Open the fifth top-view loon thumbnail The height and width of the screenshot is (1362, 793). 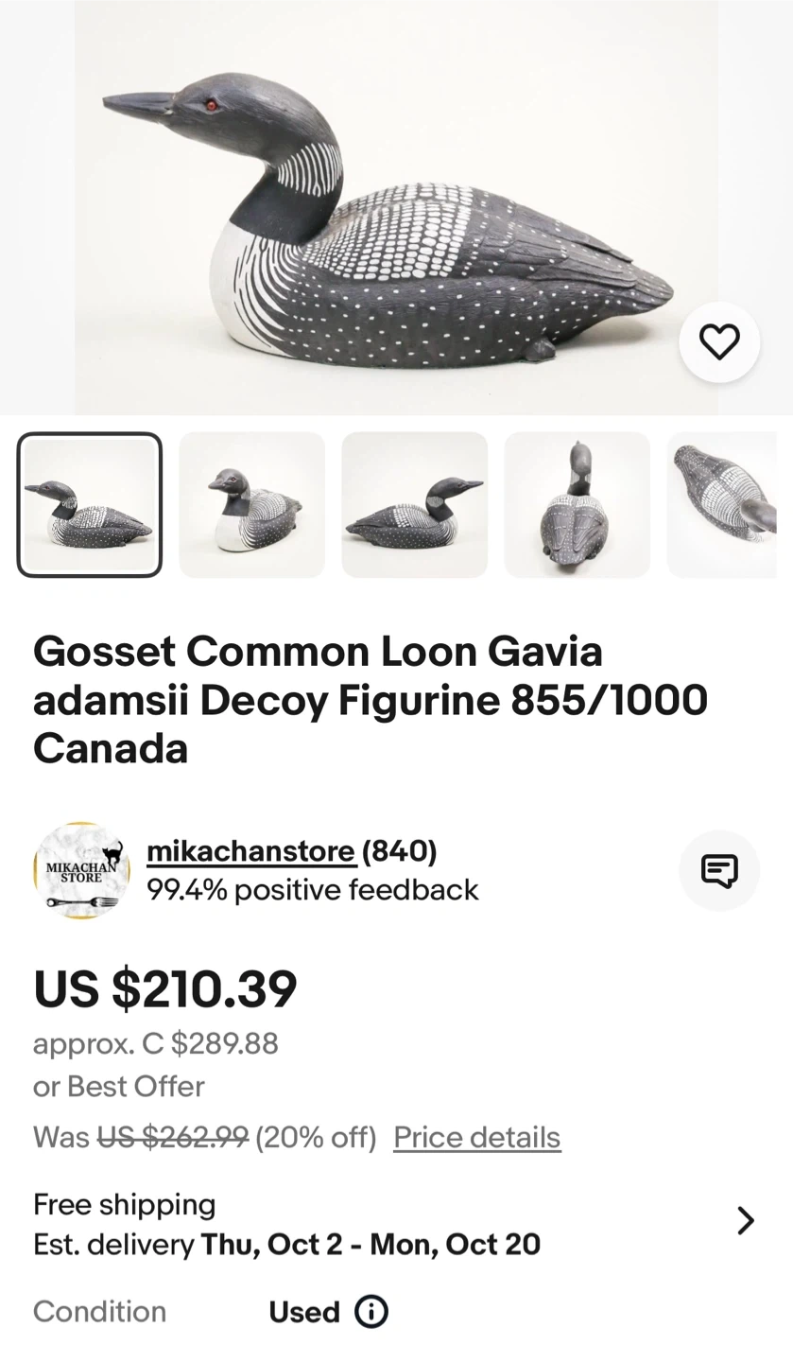click(722, 505)
